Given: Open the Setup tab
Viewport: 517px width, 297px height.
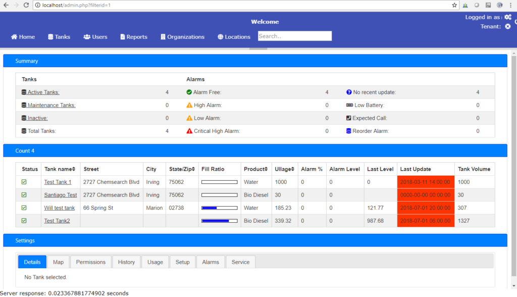Looking at the screenshot, I should [183, 262].
